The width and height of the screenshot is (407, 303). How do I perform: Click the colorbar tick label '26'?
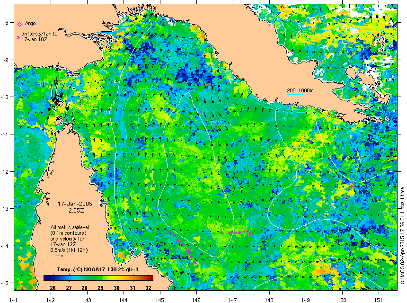(x=53, y=288)
